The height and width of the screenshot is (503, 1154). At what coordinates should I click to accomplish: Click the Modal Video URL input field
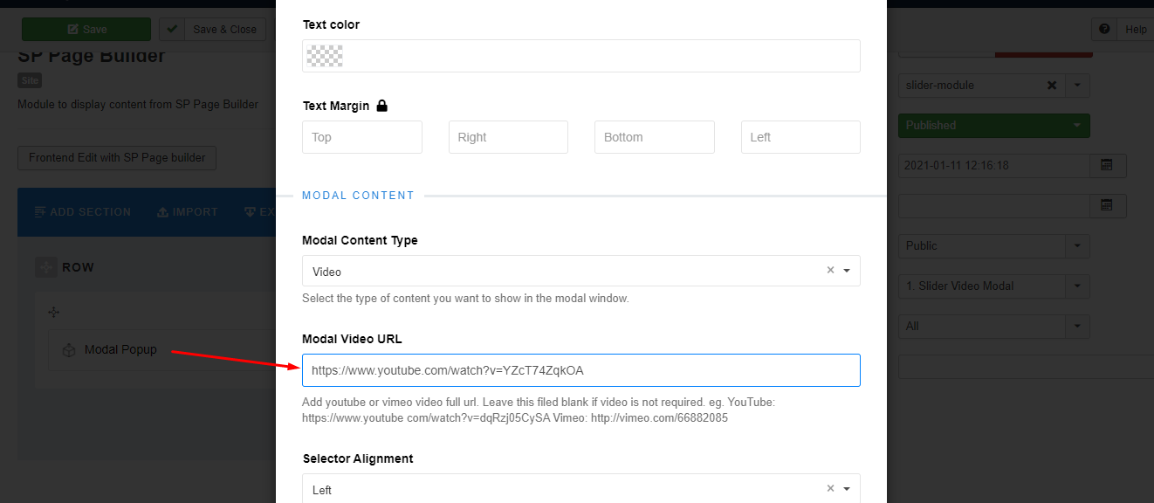580,370
